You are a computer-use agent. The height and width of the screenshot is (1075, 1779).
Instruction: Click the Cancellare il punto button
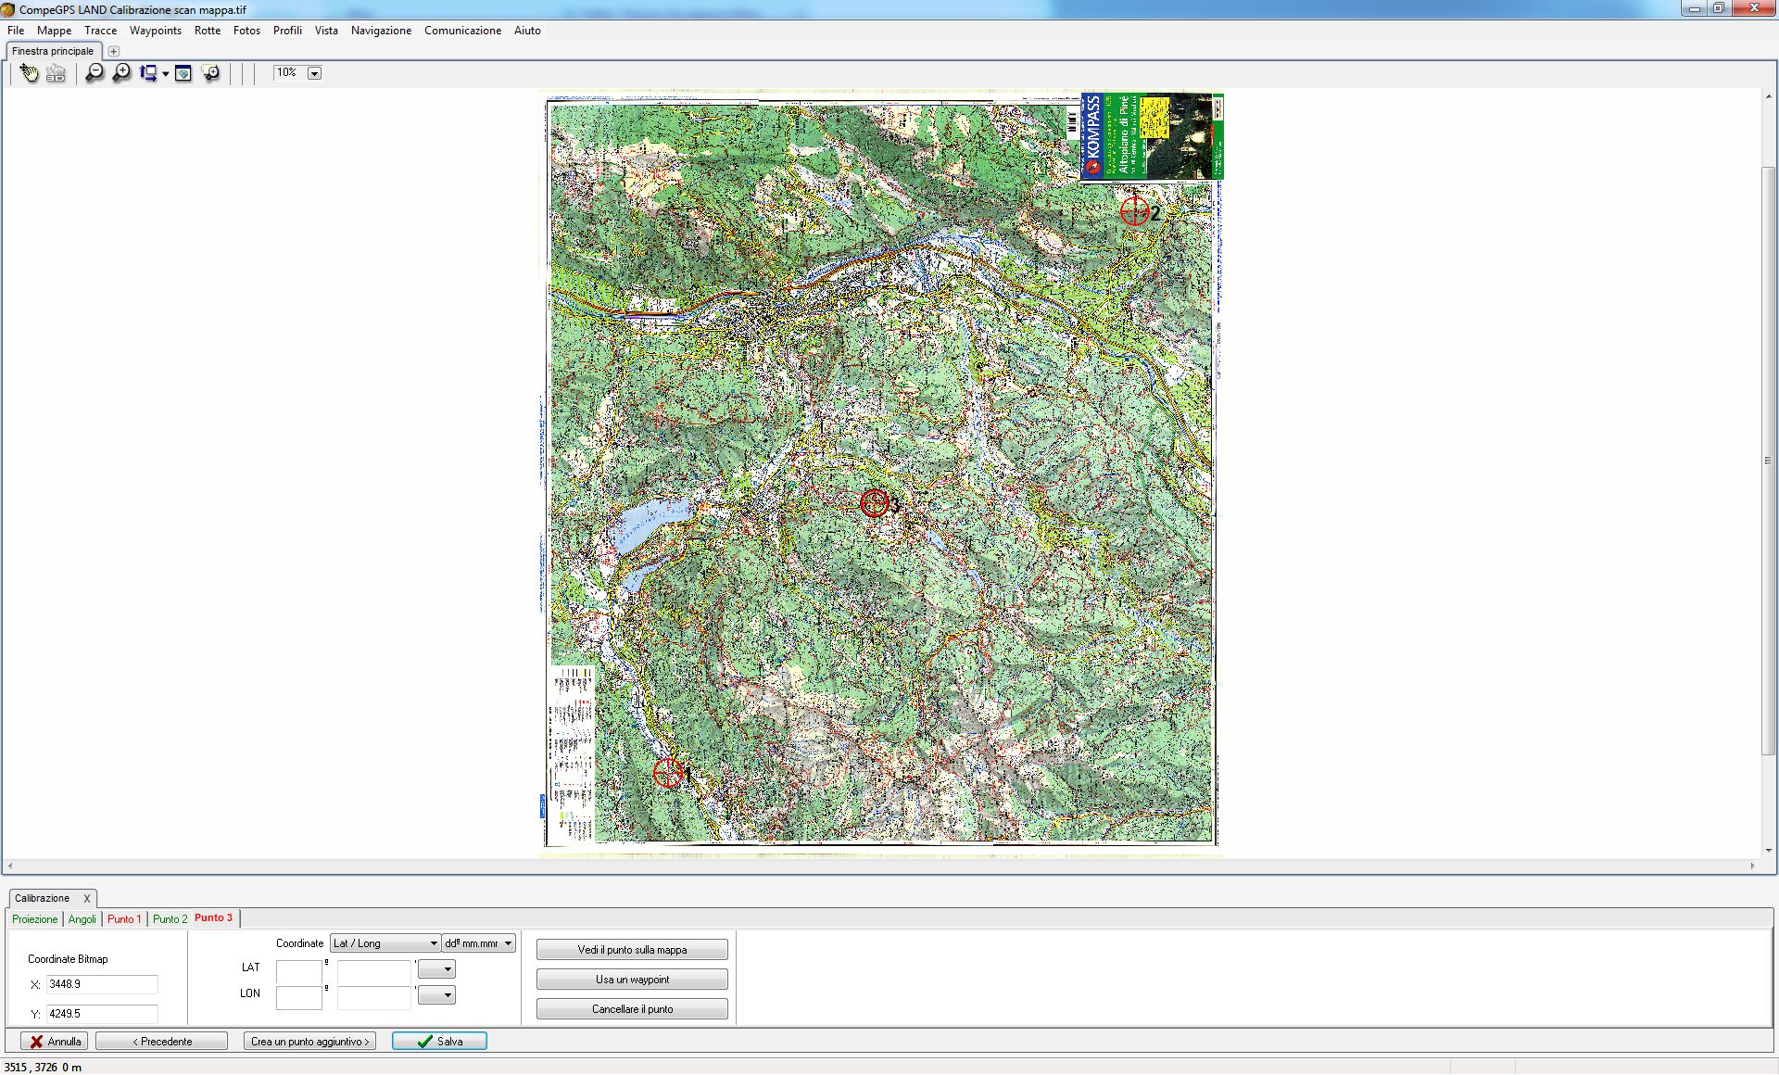[632, 1009]
